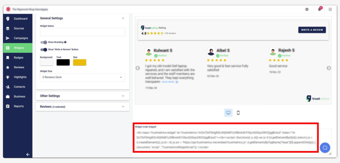Pick the Background color swatch
This screenshot has width=340, height=163.
46,62
